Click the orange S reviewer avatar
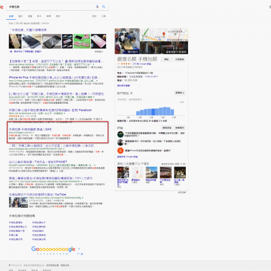Viewport: 271px width, 271px height. (120, 151)
